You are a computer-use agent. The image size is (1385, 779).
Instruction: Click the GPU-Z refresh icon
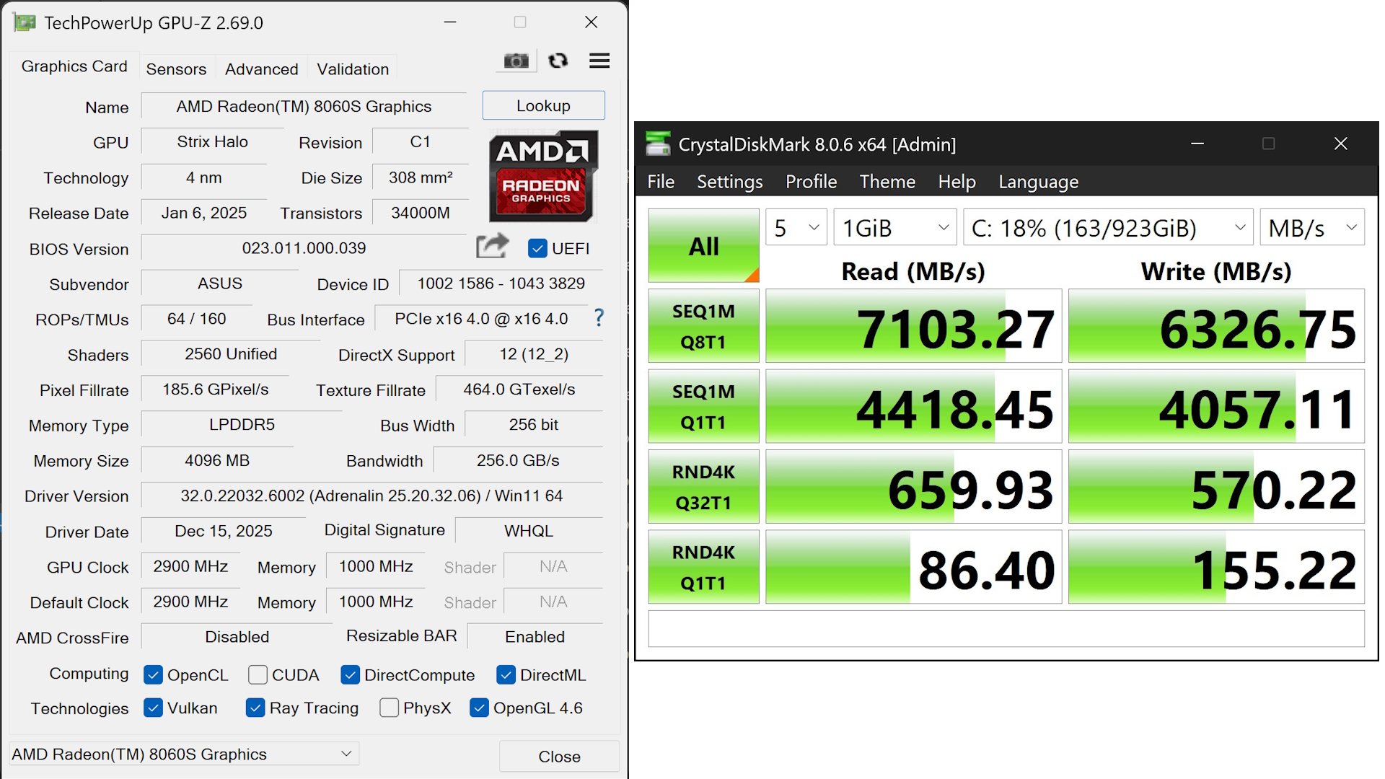coord(558,61)
